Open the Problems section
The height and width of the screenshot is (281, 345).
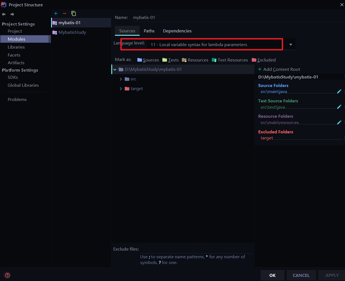17,100
